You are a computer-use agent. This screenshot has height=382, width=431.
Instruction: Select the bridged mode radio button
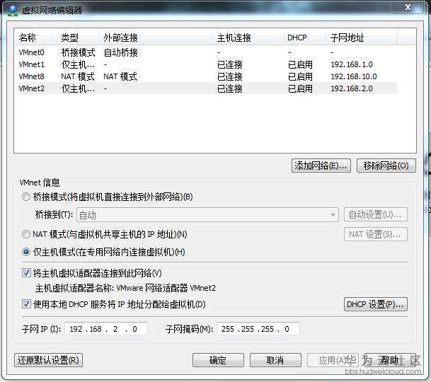26,197
